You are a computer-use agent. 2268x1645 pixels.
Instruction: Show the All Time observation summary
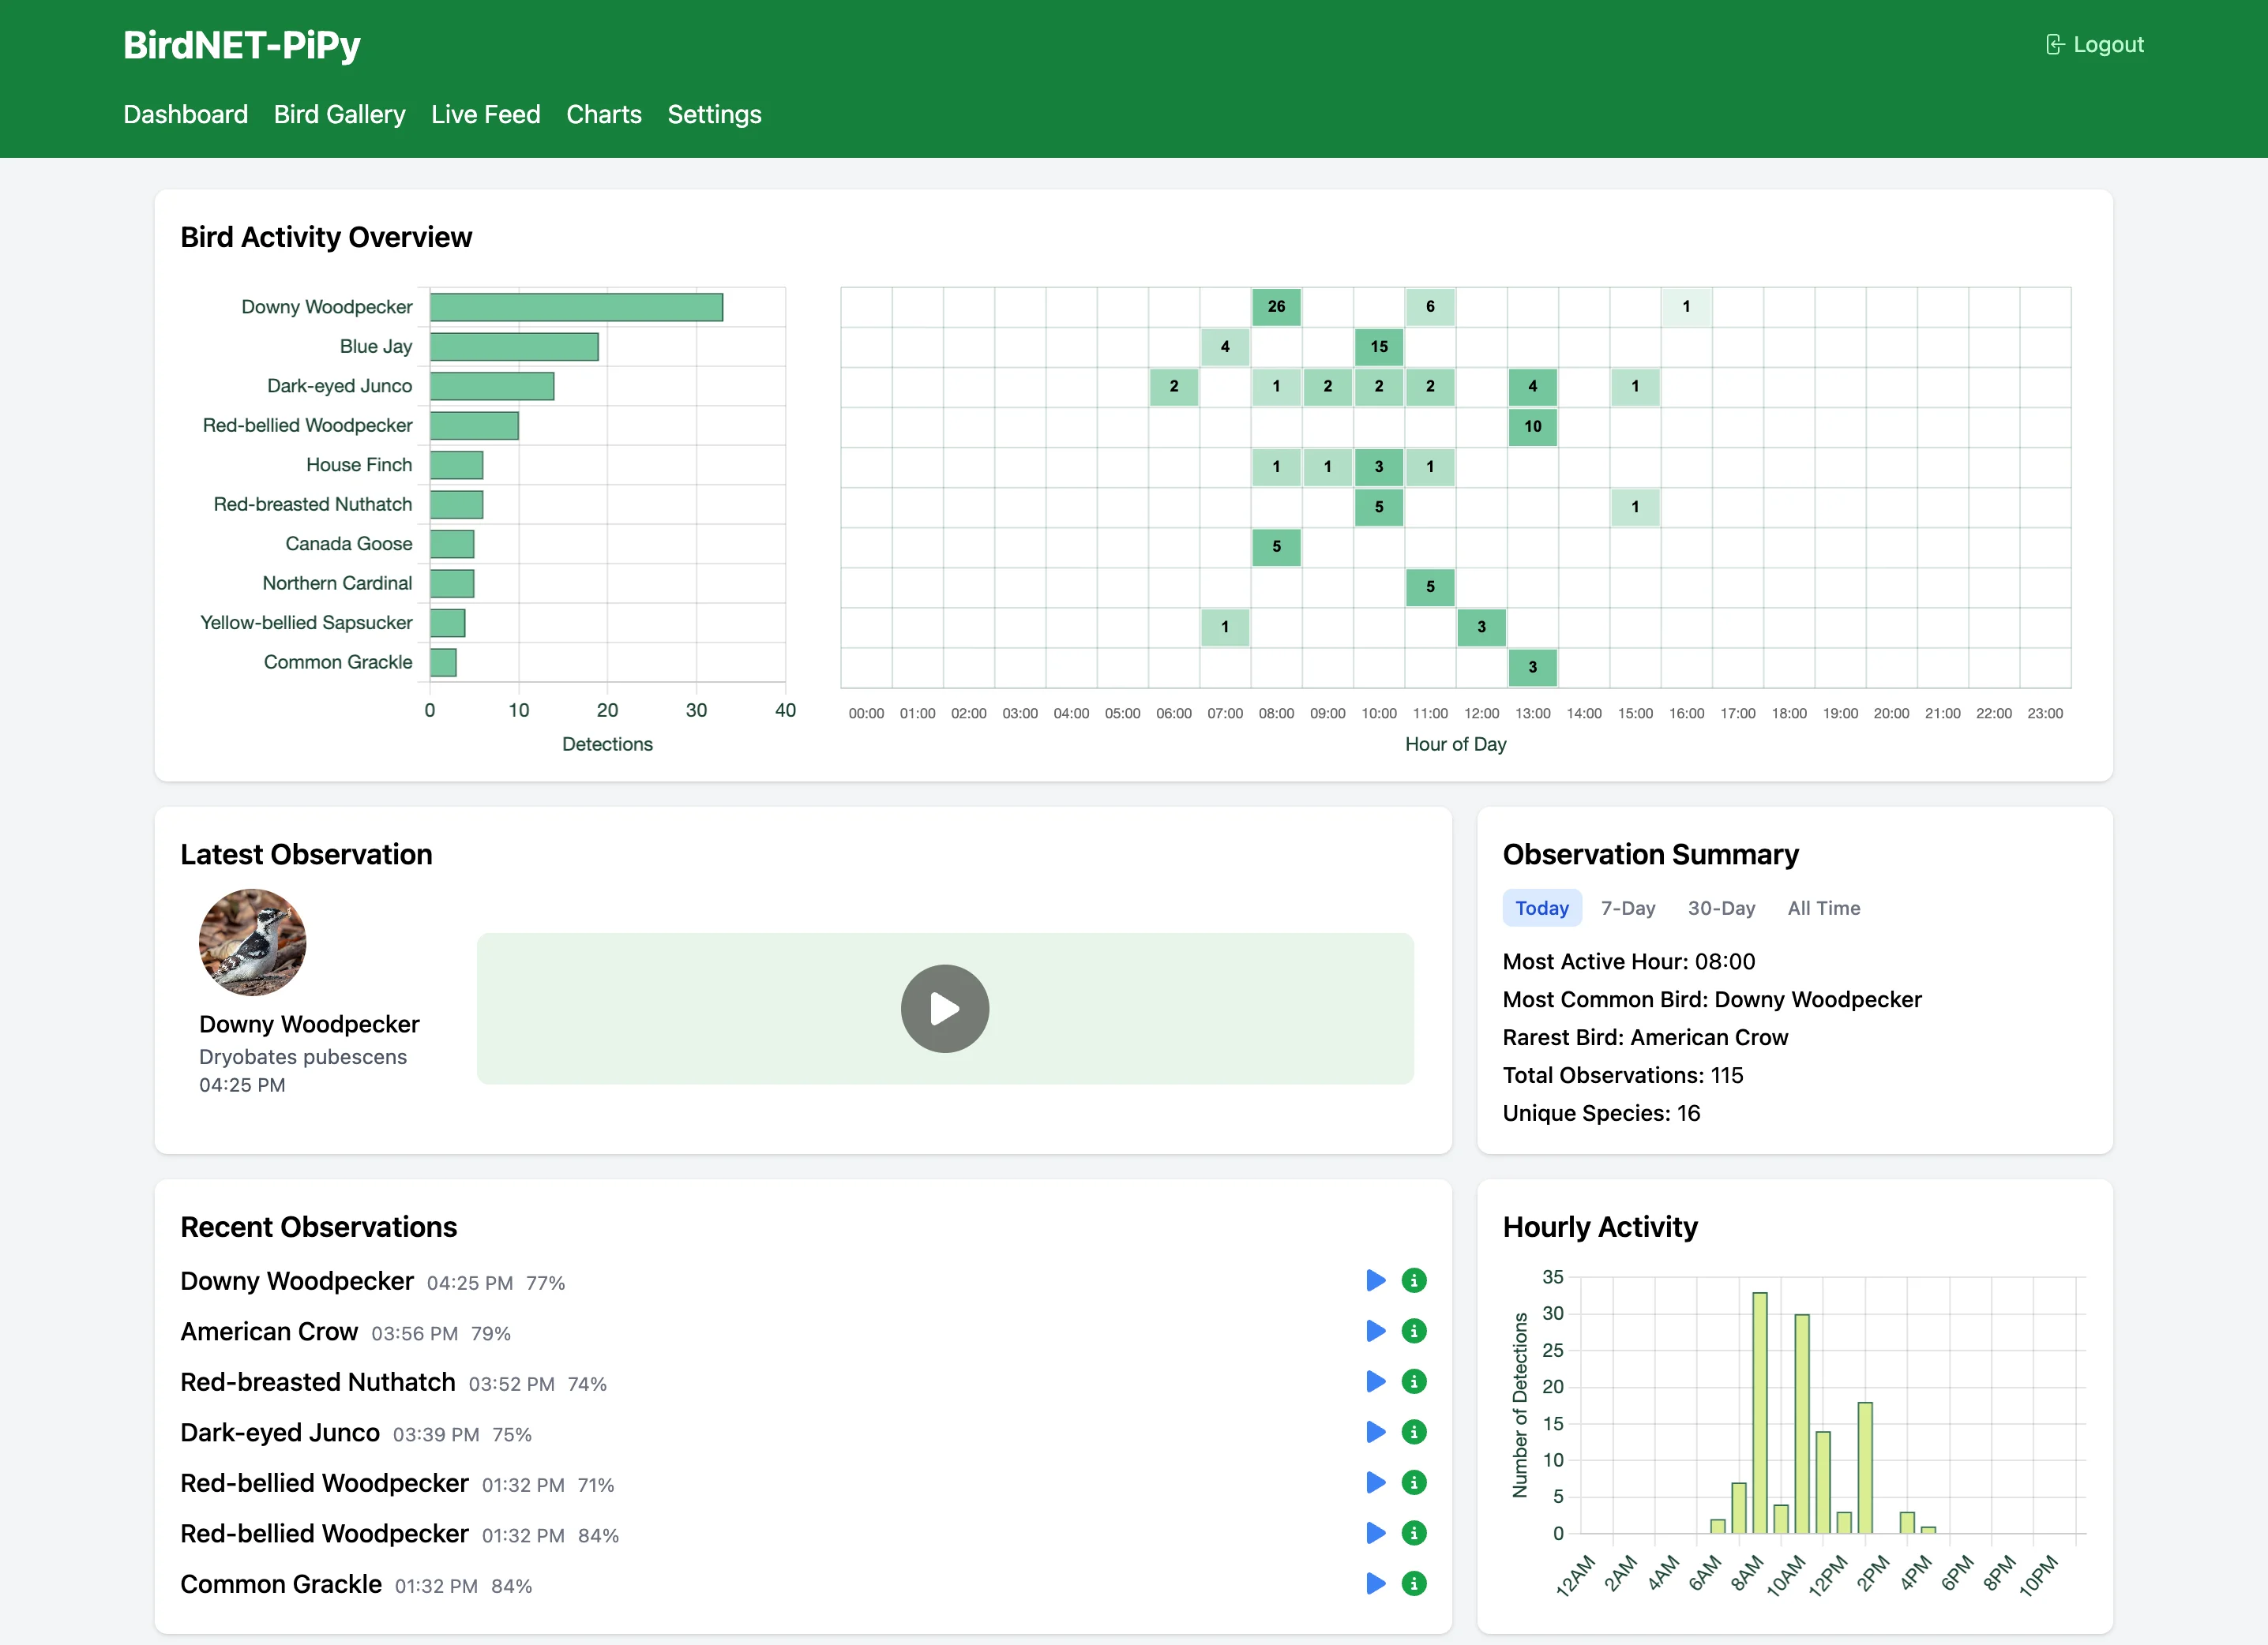[1823, 908]
